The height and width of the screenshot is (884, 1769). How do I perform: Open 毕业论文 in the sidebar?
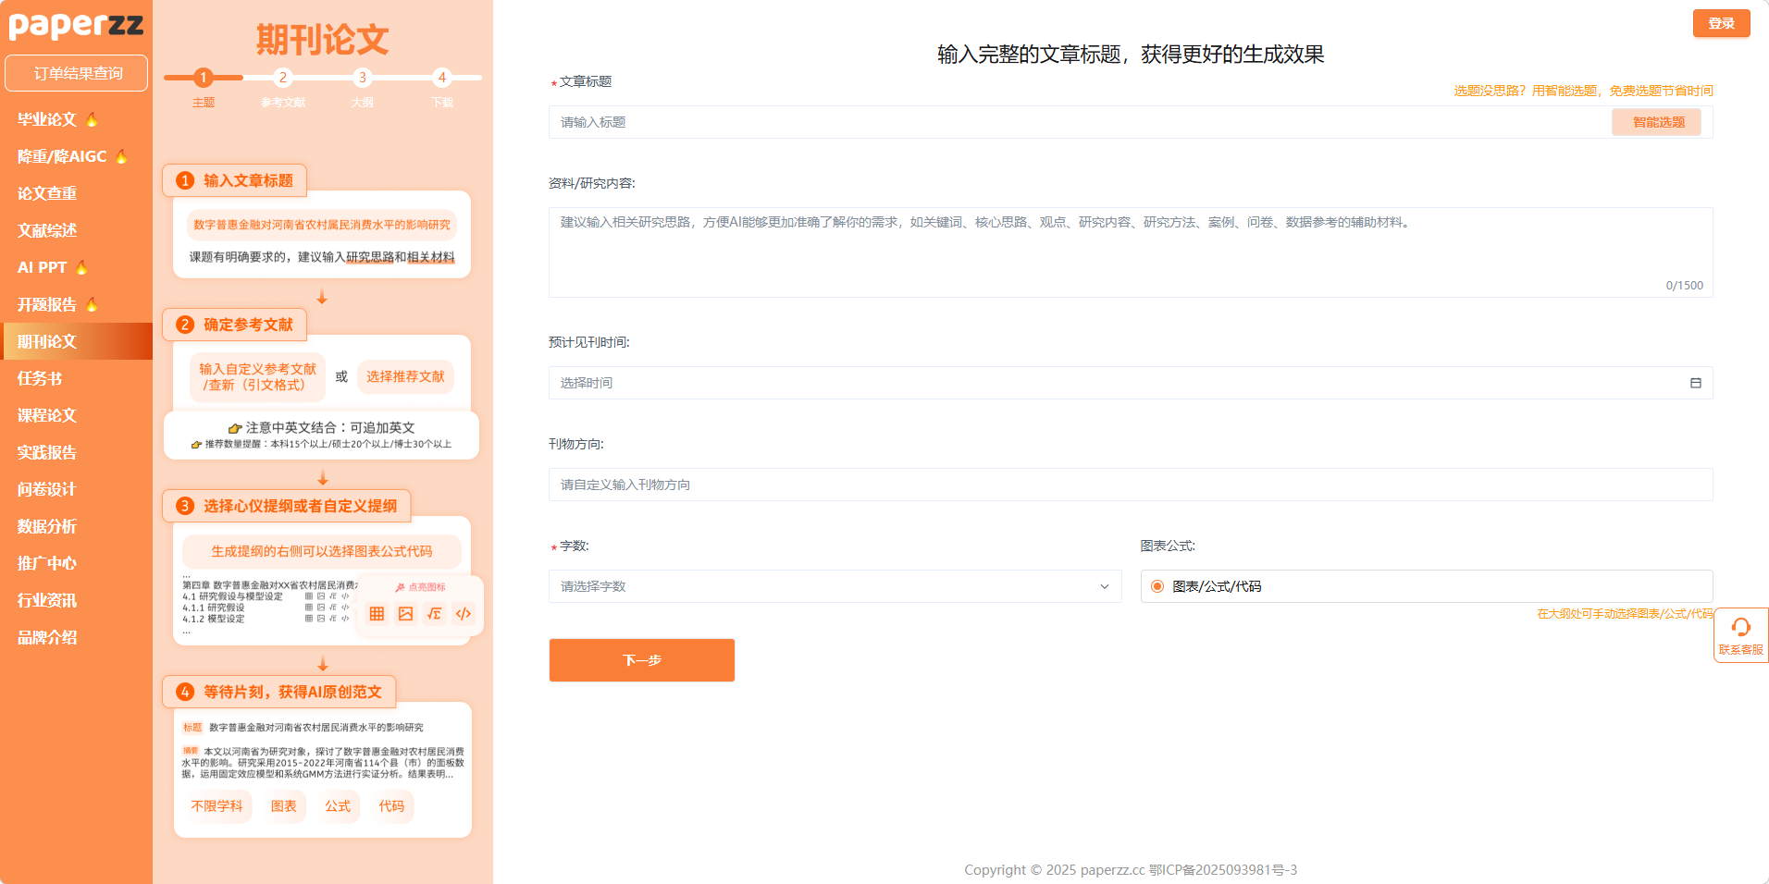(x=47, y=119)
